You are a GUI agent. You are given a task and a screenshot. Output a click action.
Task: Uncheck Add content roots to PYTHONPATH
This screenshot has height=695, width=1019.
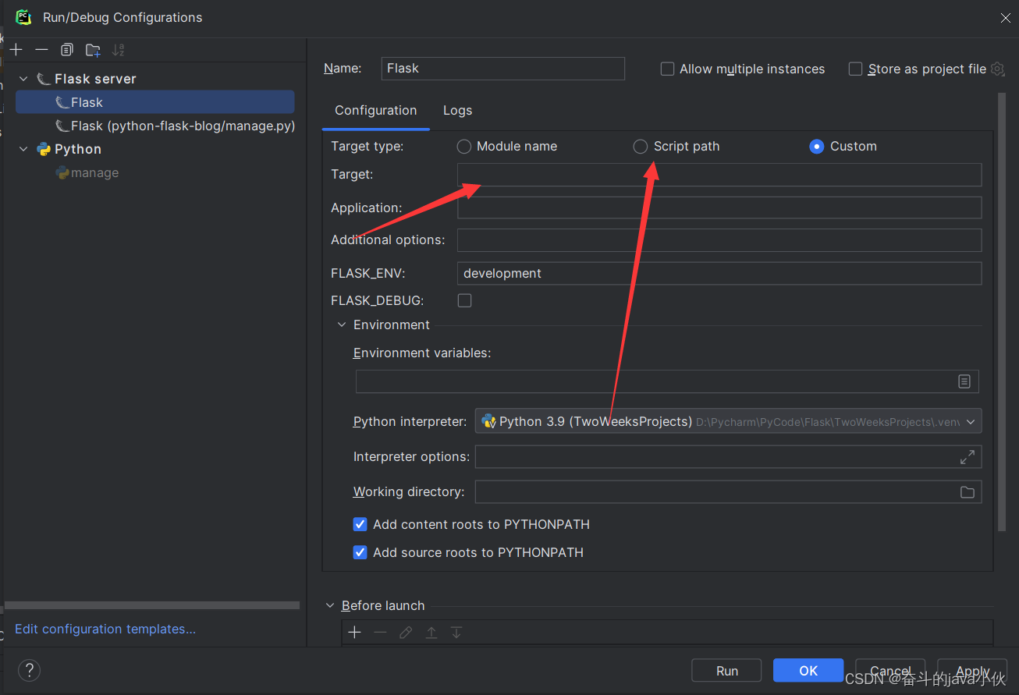click(360, 524)
